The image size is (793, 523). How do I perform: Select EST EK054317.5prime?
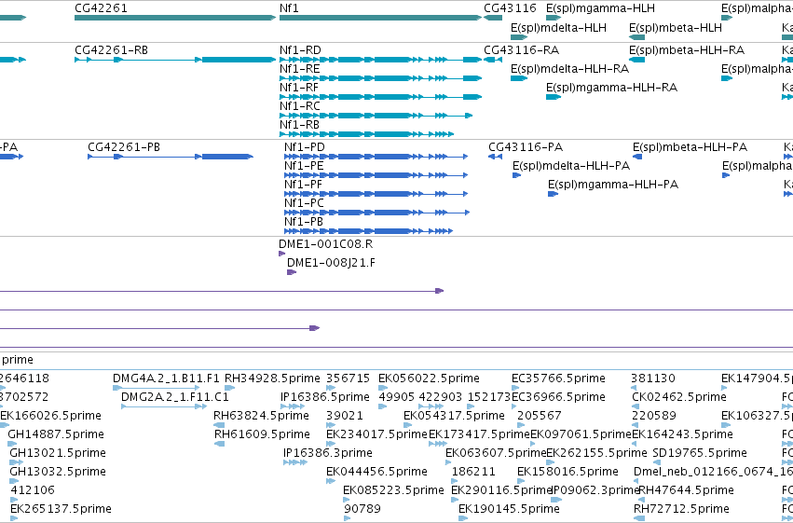tap(408, 425)
